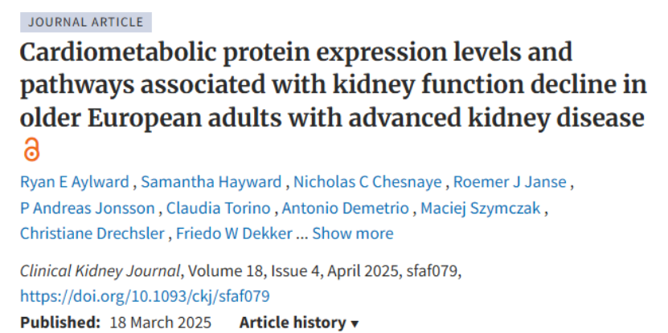
Task: Open author Antonio Demetrio
Action: [346, 209]
